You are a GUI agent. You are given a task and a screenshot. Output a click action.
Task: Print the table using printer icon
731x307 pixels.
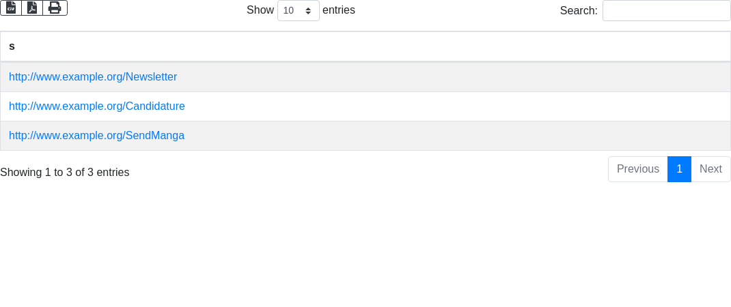coord(55,8)
